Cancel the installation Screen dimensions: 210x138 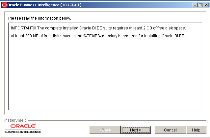click(170, 130)
